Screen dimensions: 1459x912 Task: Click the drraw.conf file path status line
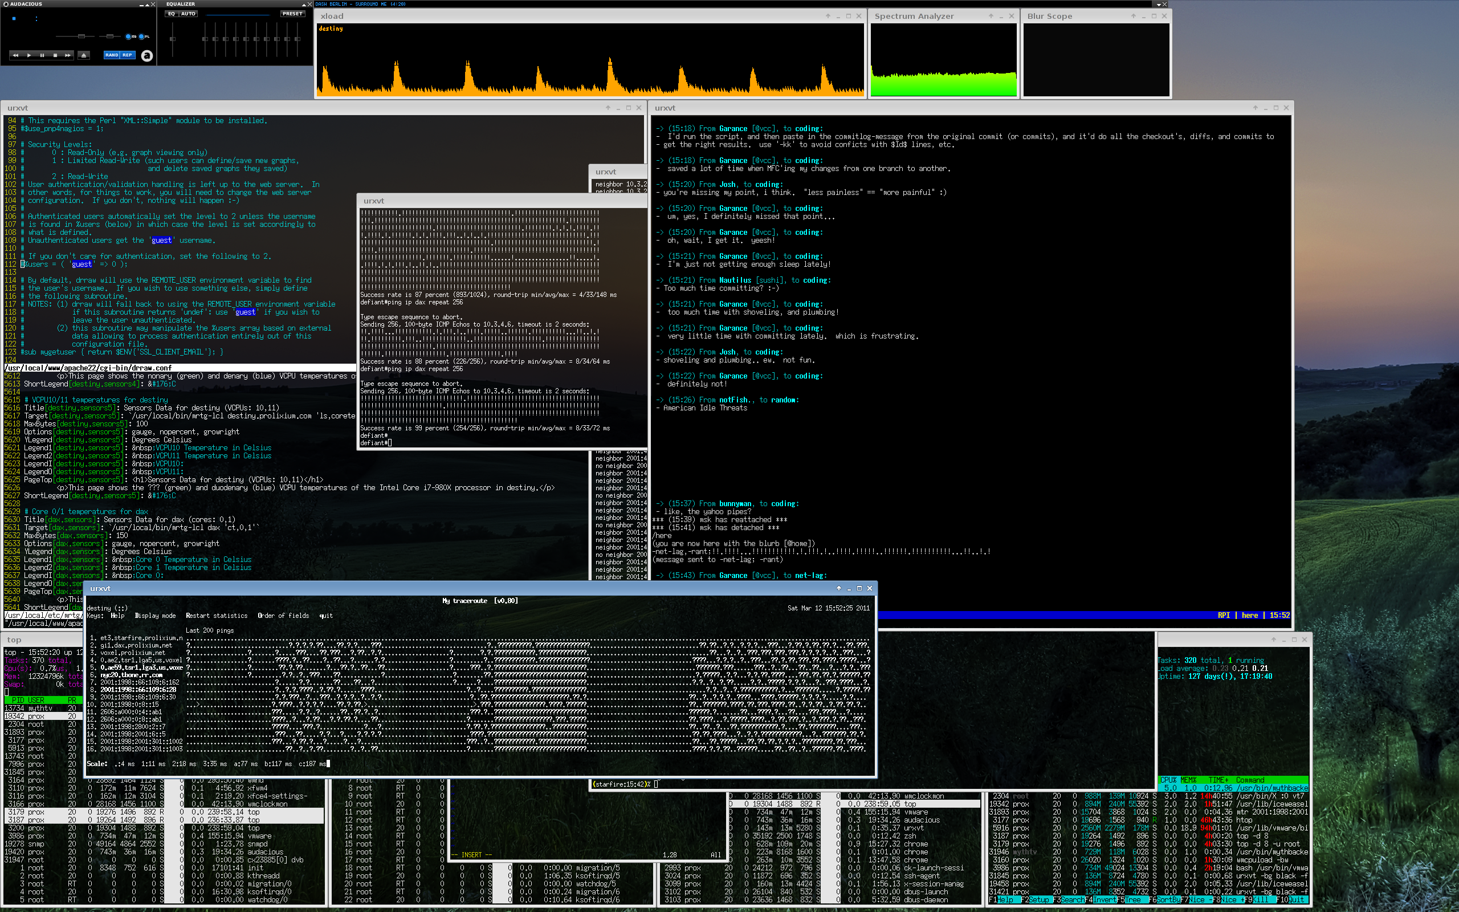coord(179,367)
